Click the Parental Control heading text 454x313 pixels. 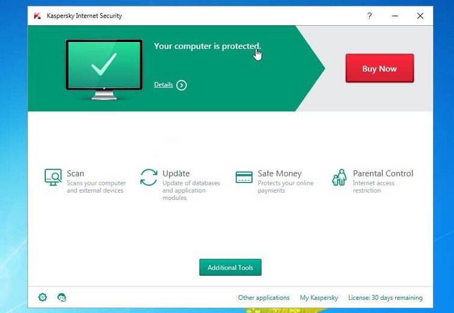pyautogui.click(x=383, y=173)
